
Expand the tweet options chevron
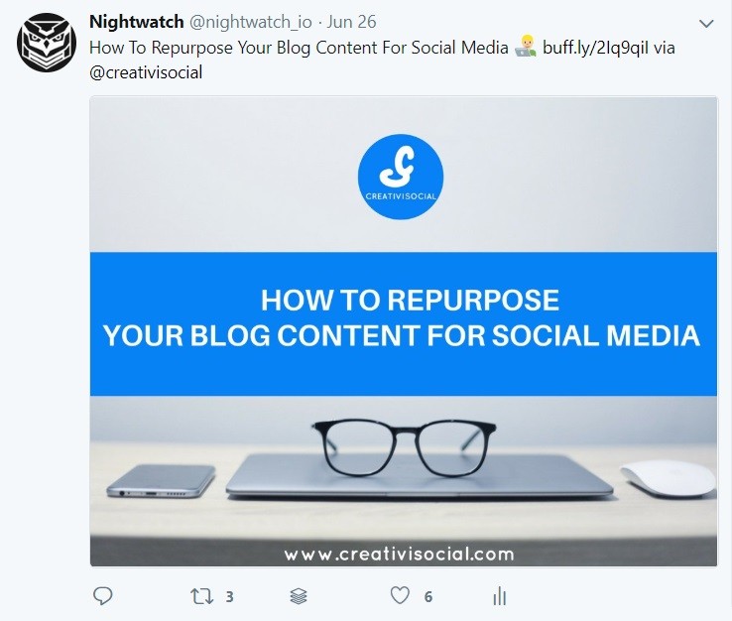(x=706, y=24)
